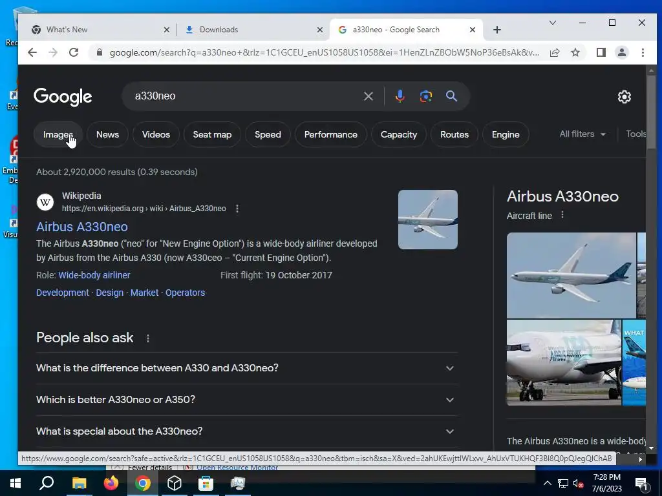Close the a330neo Google Search tab

[473, 30]
